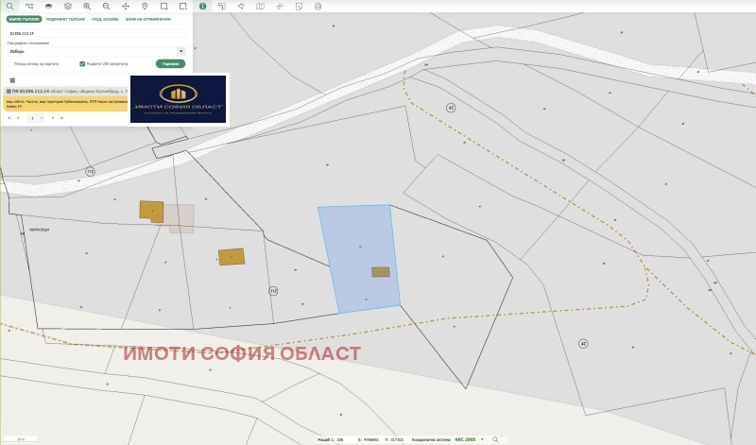
Task: Click the building inside the blue parcel
Action: point(381,272)
